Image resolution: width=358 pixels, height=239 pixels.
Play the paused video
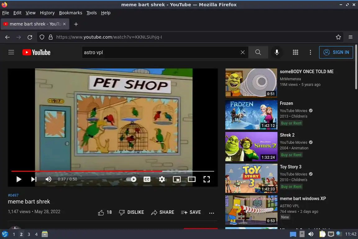(x=19, y=179)
